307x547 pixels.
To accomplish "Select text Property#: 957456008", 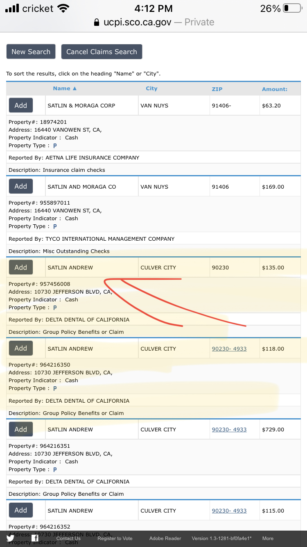I will pyautogui.click(x=39, y=284).
